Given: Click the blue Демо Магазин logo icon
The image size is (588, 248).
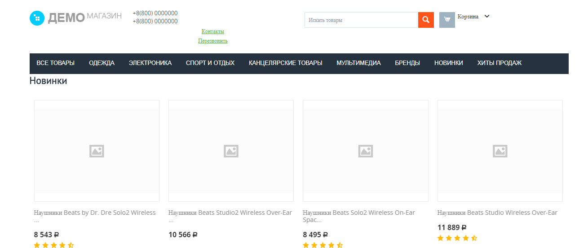Looking at the screenshot, I should pyautogui.click(x=37, y=18).
